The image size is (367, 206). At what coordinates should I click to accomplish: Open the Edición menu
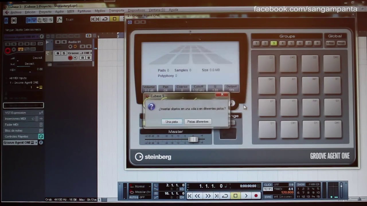[30, 12]
